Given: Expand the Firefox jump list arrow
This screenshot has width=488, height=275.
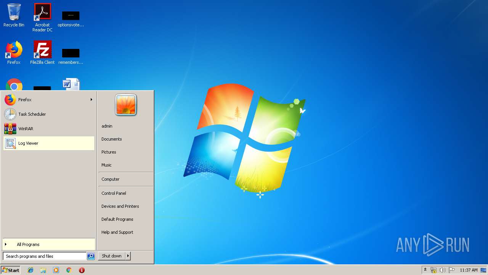Looking at the screenshot, I should click(x=91, y=100).
